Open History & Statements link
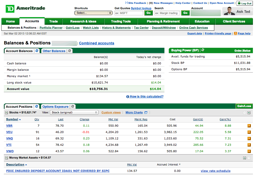Screen dimensions: 257x178 [116, 28]
